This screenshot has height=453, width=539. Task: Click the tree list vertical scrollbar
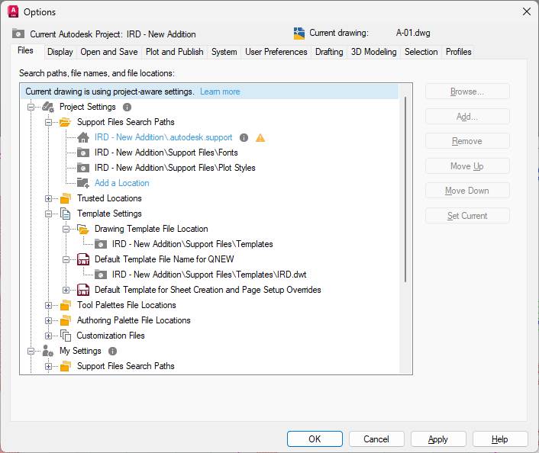tap(405, 190)
